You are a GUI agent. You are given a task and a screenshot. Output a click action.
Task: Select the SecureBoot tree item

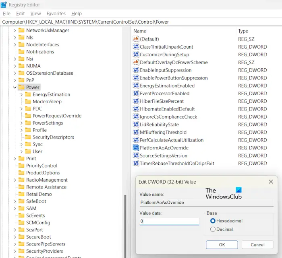click(x=39, y=237)
